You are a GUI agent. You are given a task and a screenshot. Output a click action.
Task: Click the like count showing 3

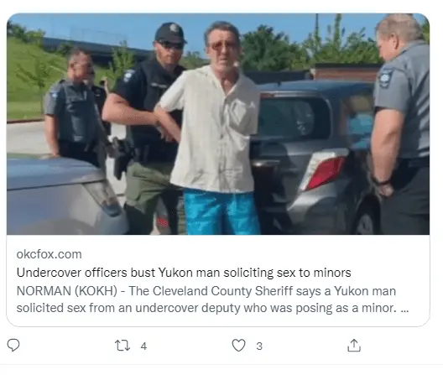click(259, 346)
